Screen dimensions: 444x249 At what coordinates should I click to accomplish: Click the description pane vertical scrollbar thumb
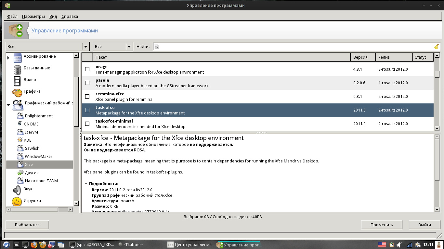click(437, 160)
